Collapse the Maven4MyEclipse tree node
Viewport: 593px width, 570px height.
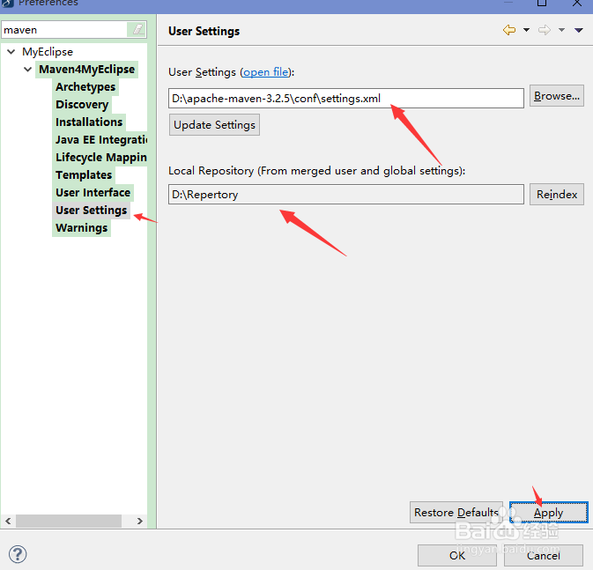[27, 70]
